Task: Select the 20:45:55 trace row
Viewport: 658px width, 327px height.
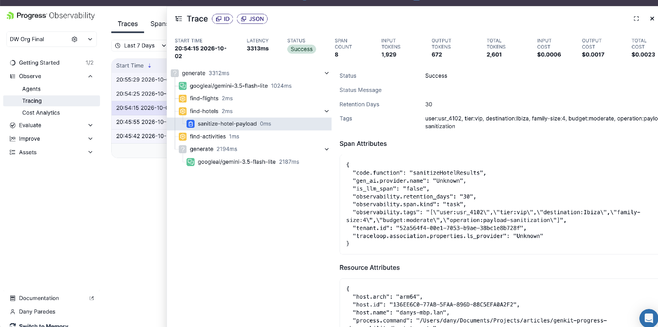Action: 139,122
